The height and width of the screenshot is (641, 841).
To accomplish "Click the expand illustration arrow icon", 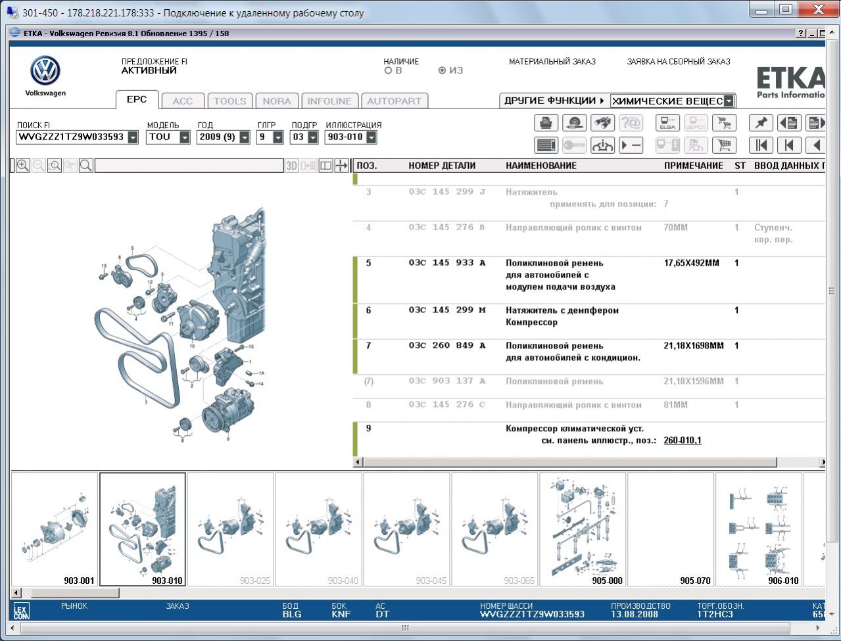I will (x=341, y=166).
